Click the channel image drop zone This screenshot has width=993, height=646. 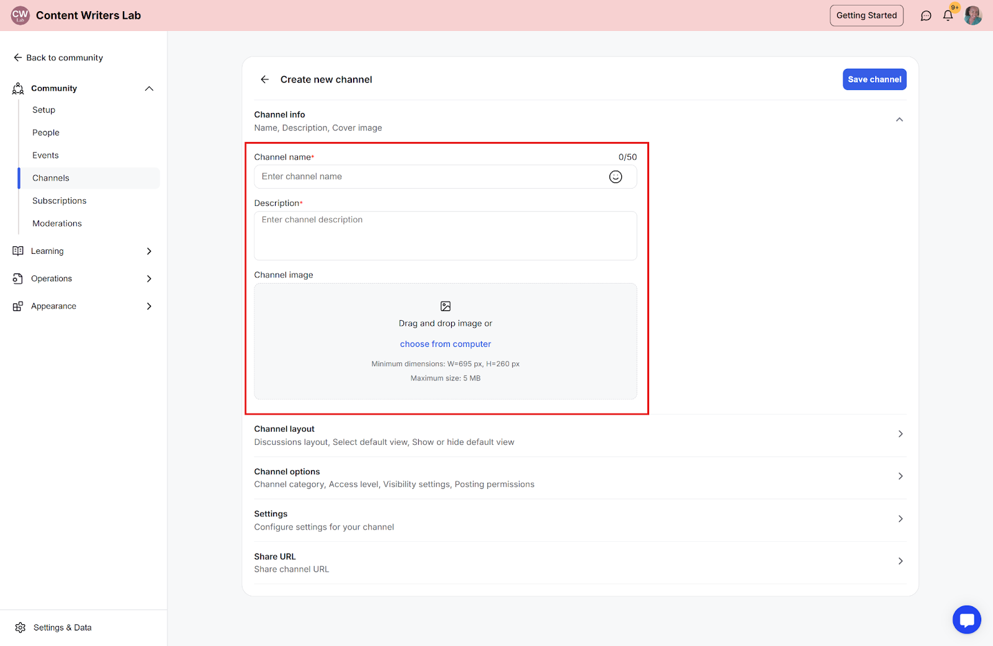pyautogui.click(x=446, y=341)
